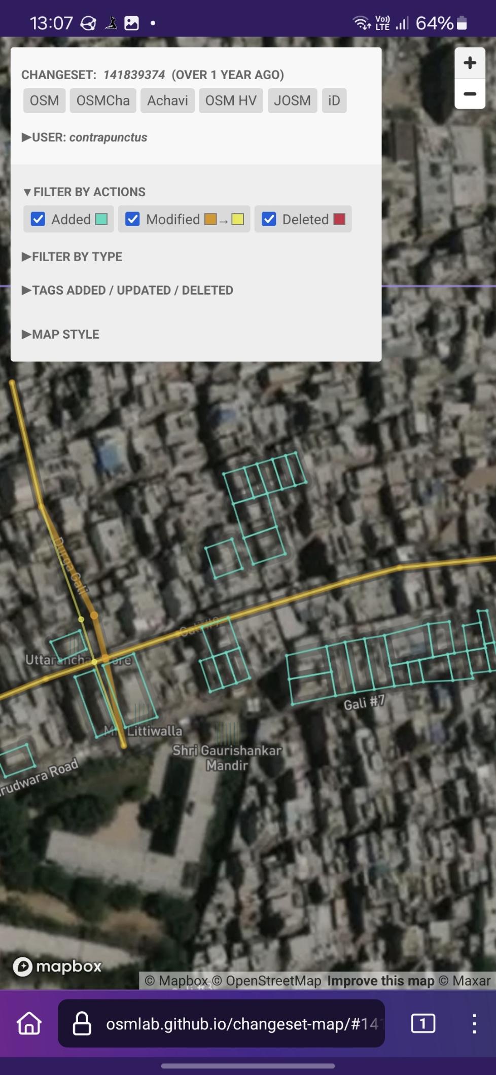Image resolution: width=496 pixels, height=1075 pixels.
Task: Open changeset in JOSM
Action: click(292, 100)
